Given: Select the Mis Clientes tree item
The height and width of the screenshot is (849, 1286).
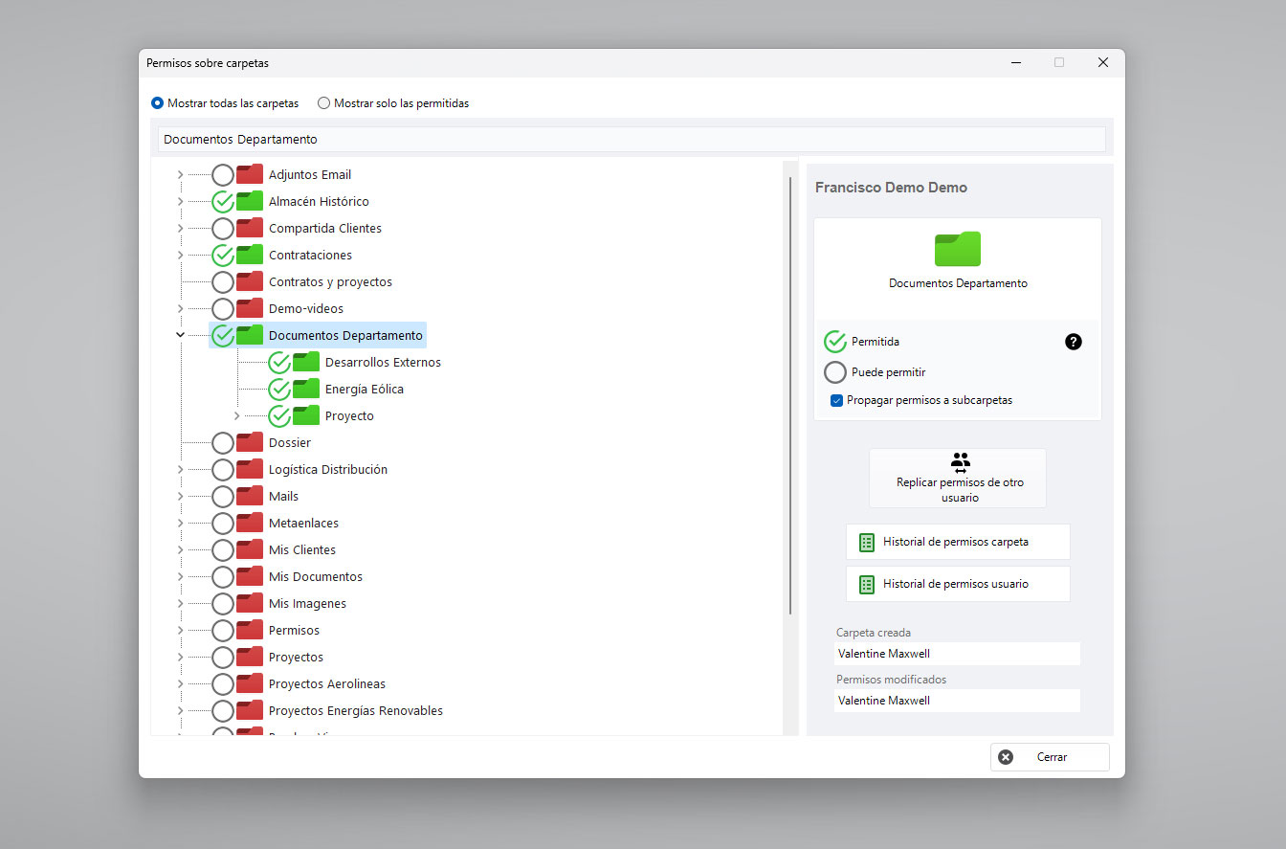Looking at the screenshot, I should tap(302, 549).
